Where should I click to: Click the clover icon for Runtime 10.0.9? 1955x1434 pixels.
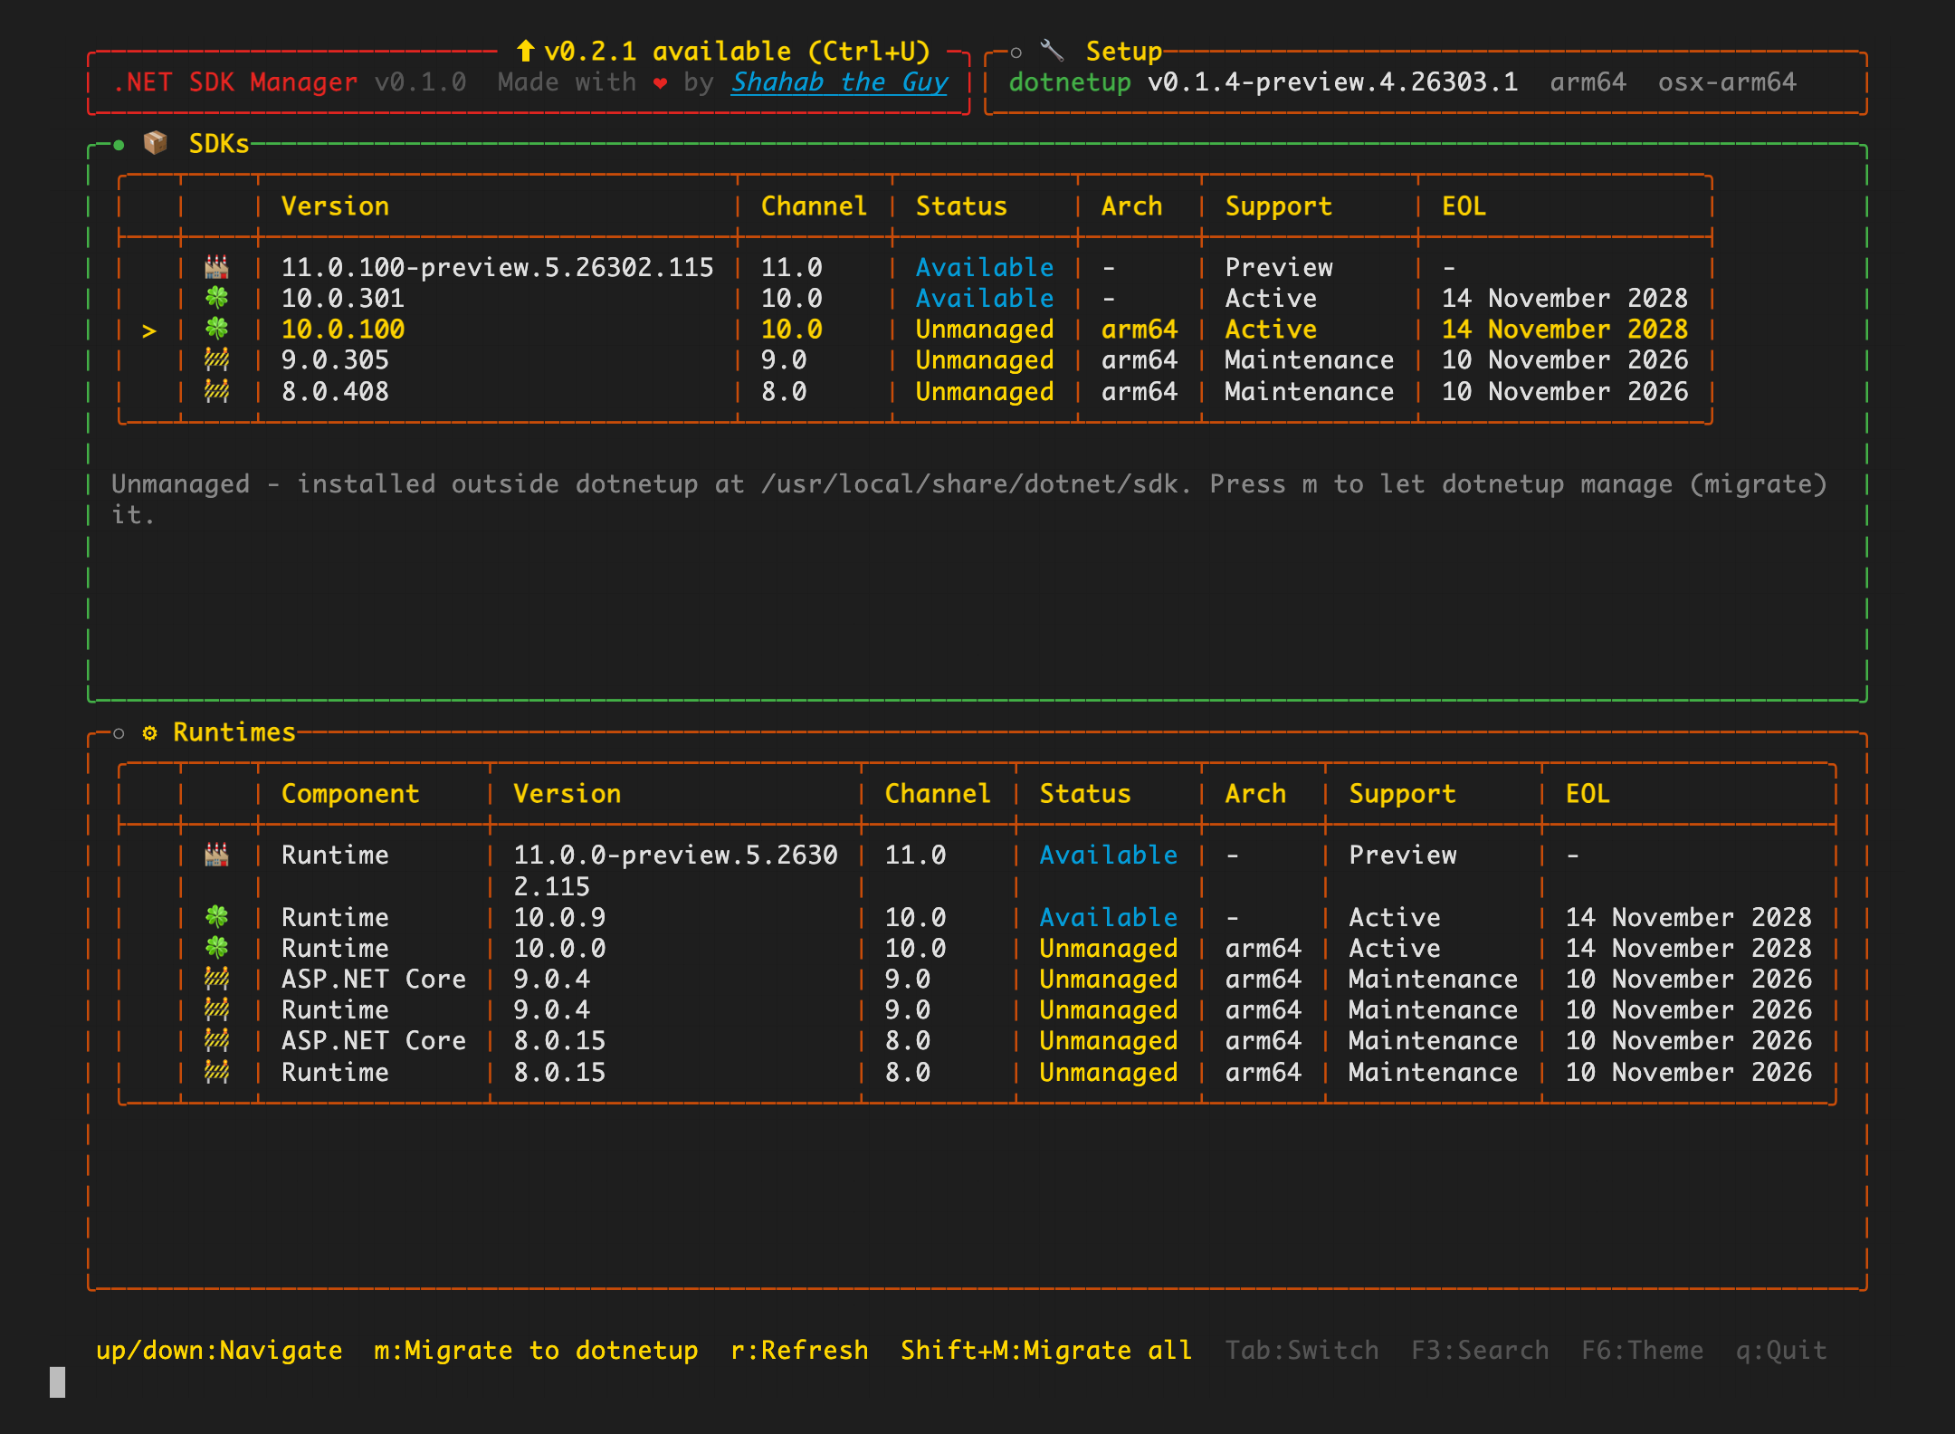pyautogui.click(x=216, y=917)
